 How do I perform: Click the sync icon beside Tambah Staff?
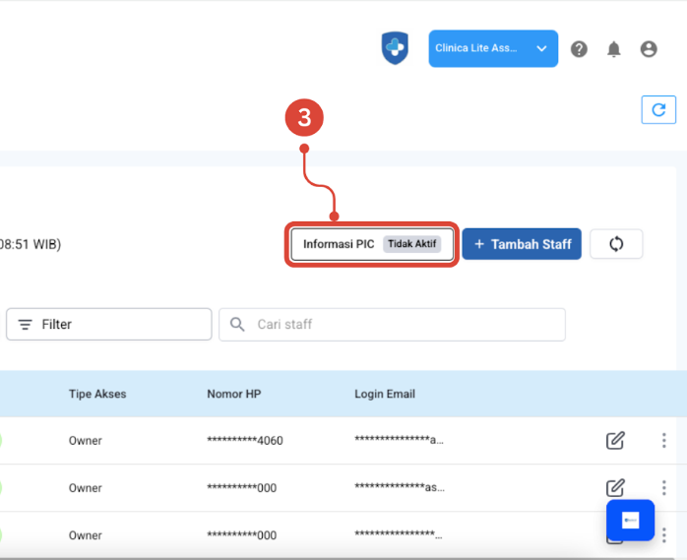[616, 244]
